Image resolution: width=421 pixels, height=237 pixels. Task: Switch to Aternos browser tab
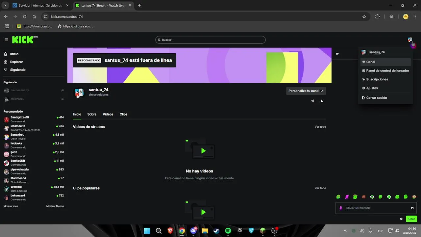40,5
